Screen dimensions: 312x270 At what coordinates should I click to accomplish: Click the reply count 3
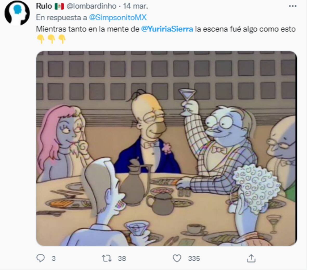pyautogui.click(x=54, y=259)
